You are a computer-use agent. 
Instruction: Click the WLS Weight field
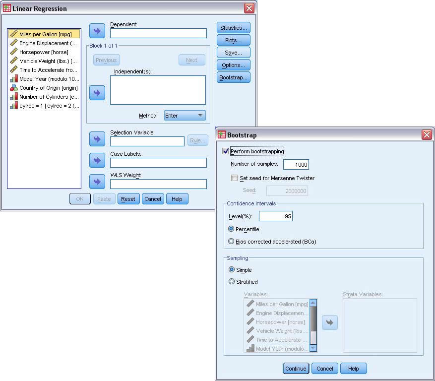point(158,184)
